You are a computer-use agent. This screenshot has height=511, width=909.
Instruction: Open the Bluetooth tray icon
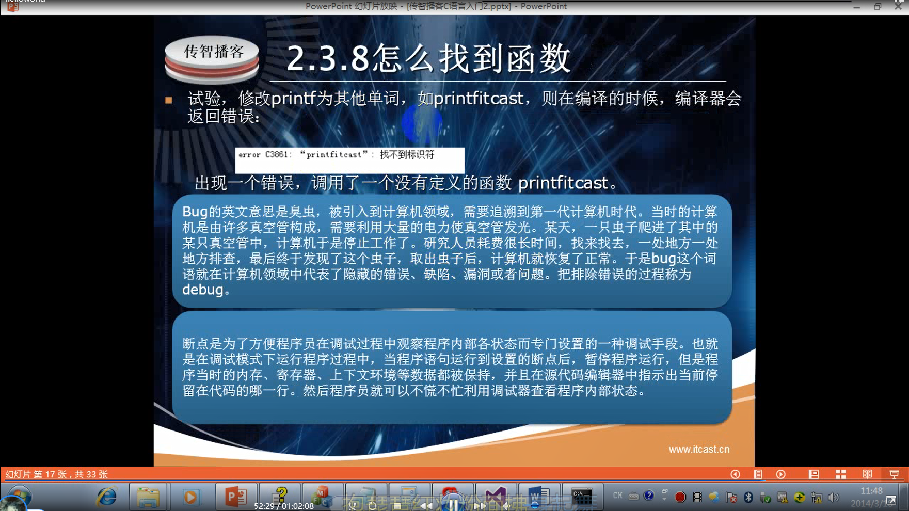click(x=748, y=497)
